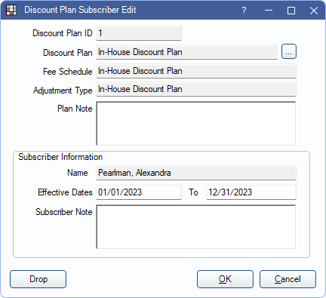Click the subscriber Name field
The height and width of the screenshot is (298, 326).
pos(196,173)
